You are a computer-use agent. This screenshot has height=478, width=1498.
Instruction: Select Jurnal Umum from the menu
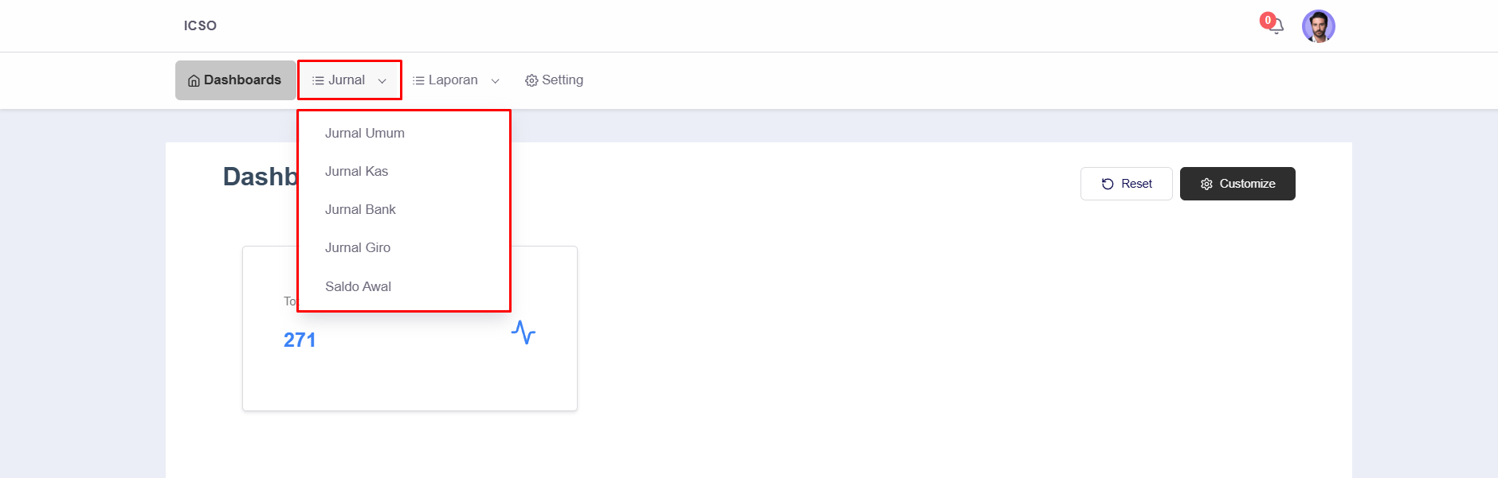point(365,133)
